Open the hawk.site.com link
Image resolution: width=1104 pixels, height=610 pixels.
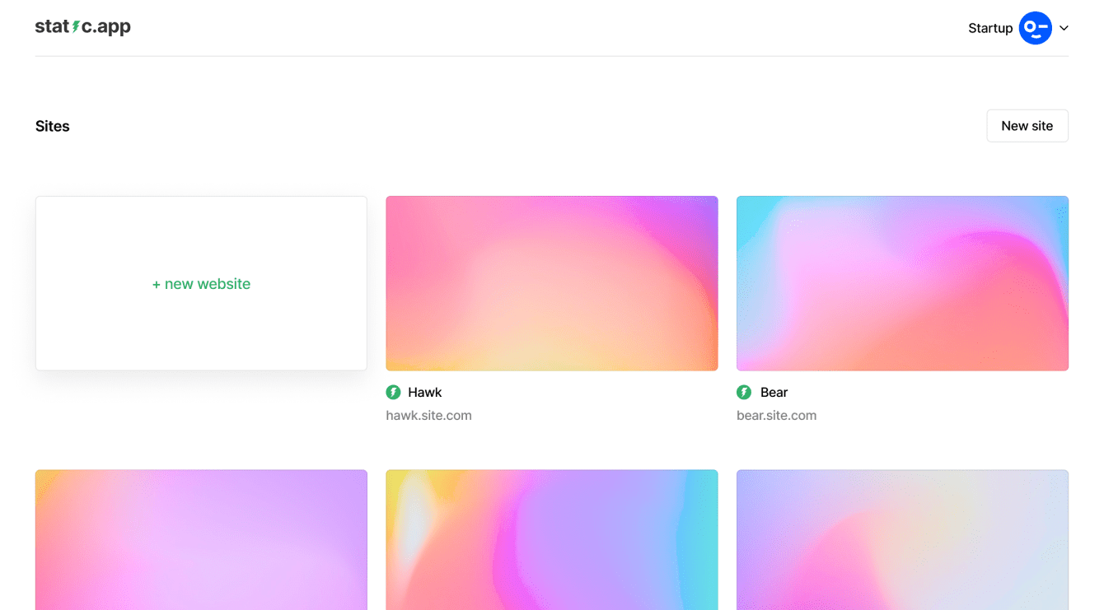point(428,415)
